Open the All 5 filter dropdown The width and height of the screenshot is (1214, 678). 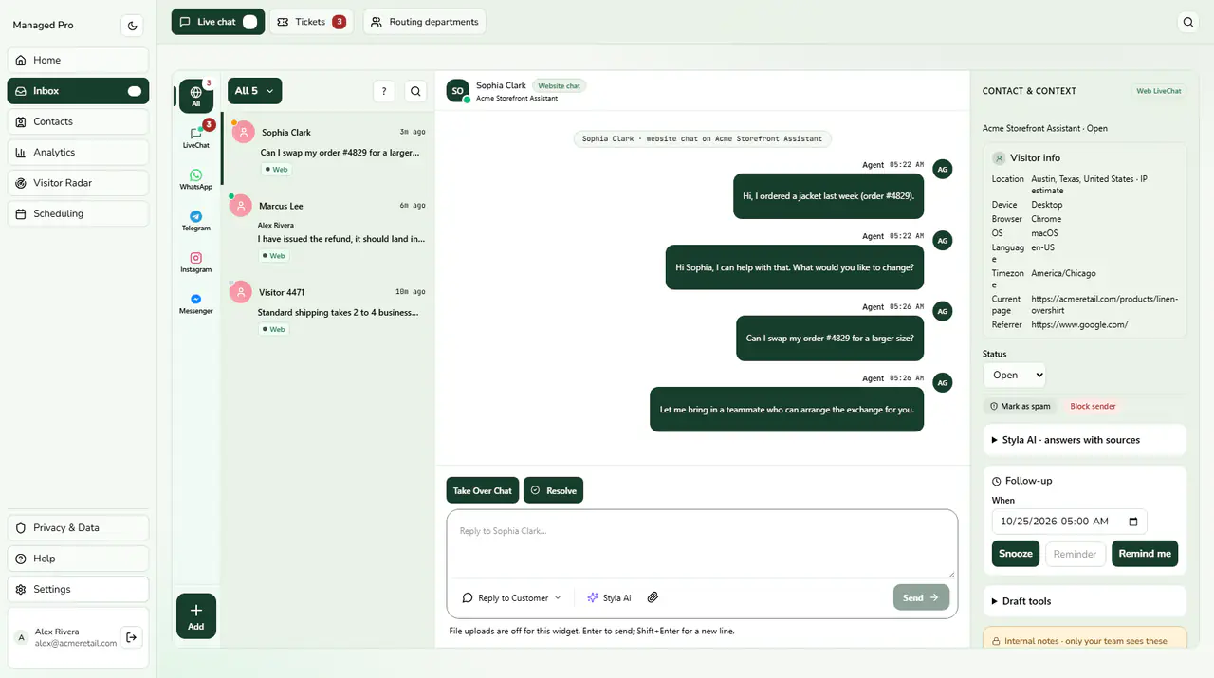point(254,91)
